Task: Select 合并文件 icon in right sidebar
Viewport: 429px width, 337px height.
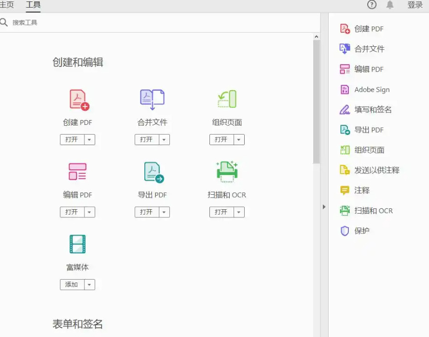Action: (x=345, y=49)
